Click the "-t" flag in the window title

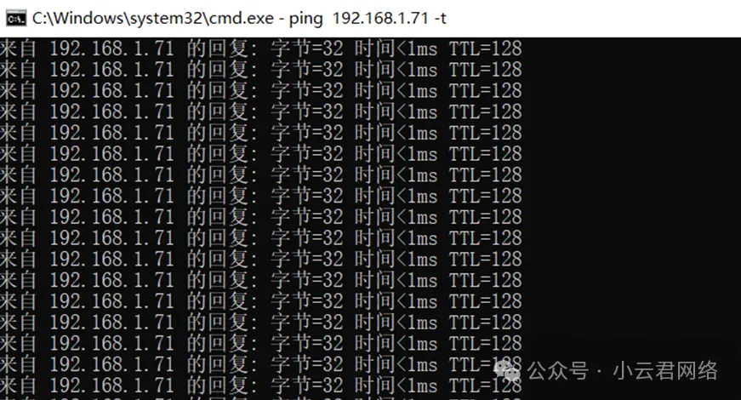[x=441, y=19]
